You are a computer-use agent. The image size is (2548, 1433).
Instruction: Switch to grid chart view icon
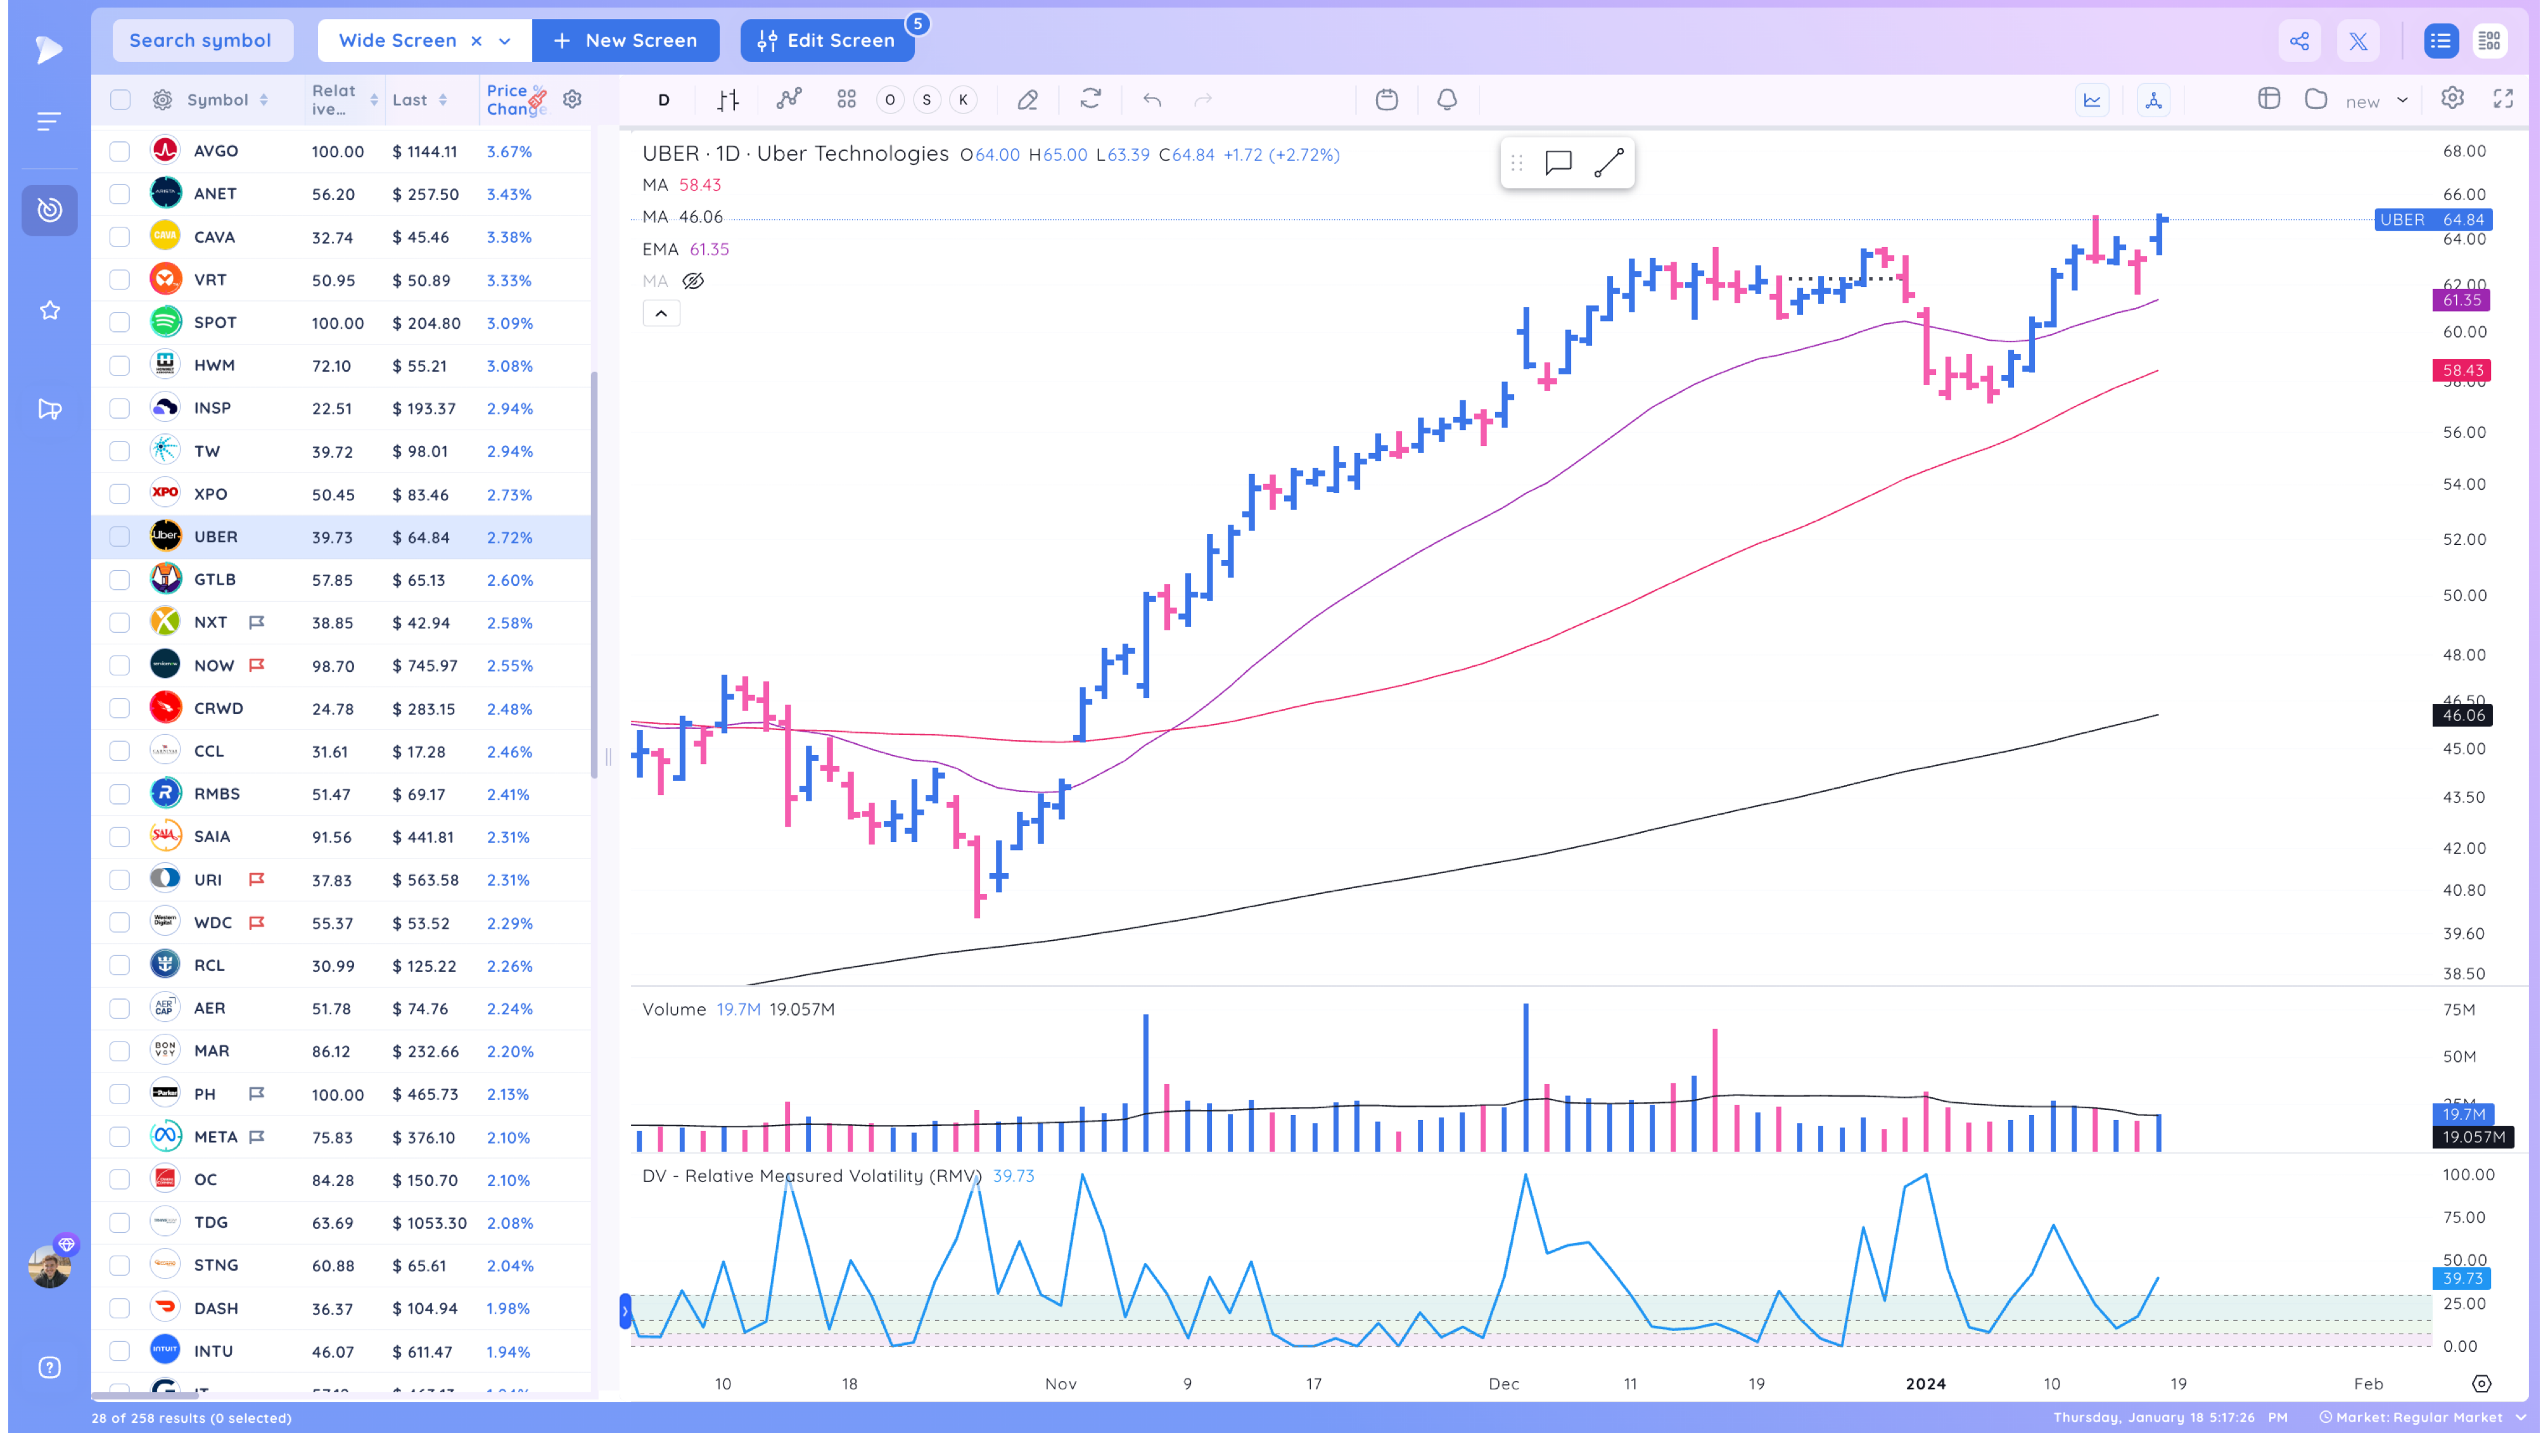click(x=2488, y=41)
